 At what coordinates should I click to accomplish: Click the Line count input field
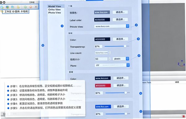click(x=102, y=53)
